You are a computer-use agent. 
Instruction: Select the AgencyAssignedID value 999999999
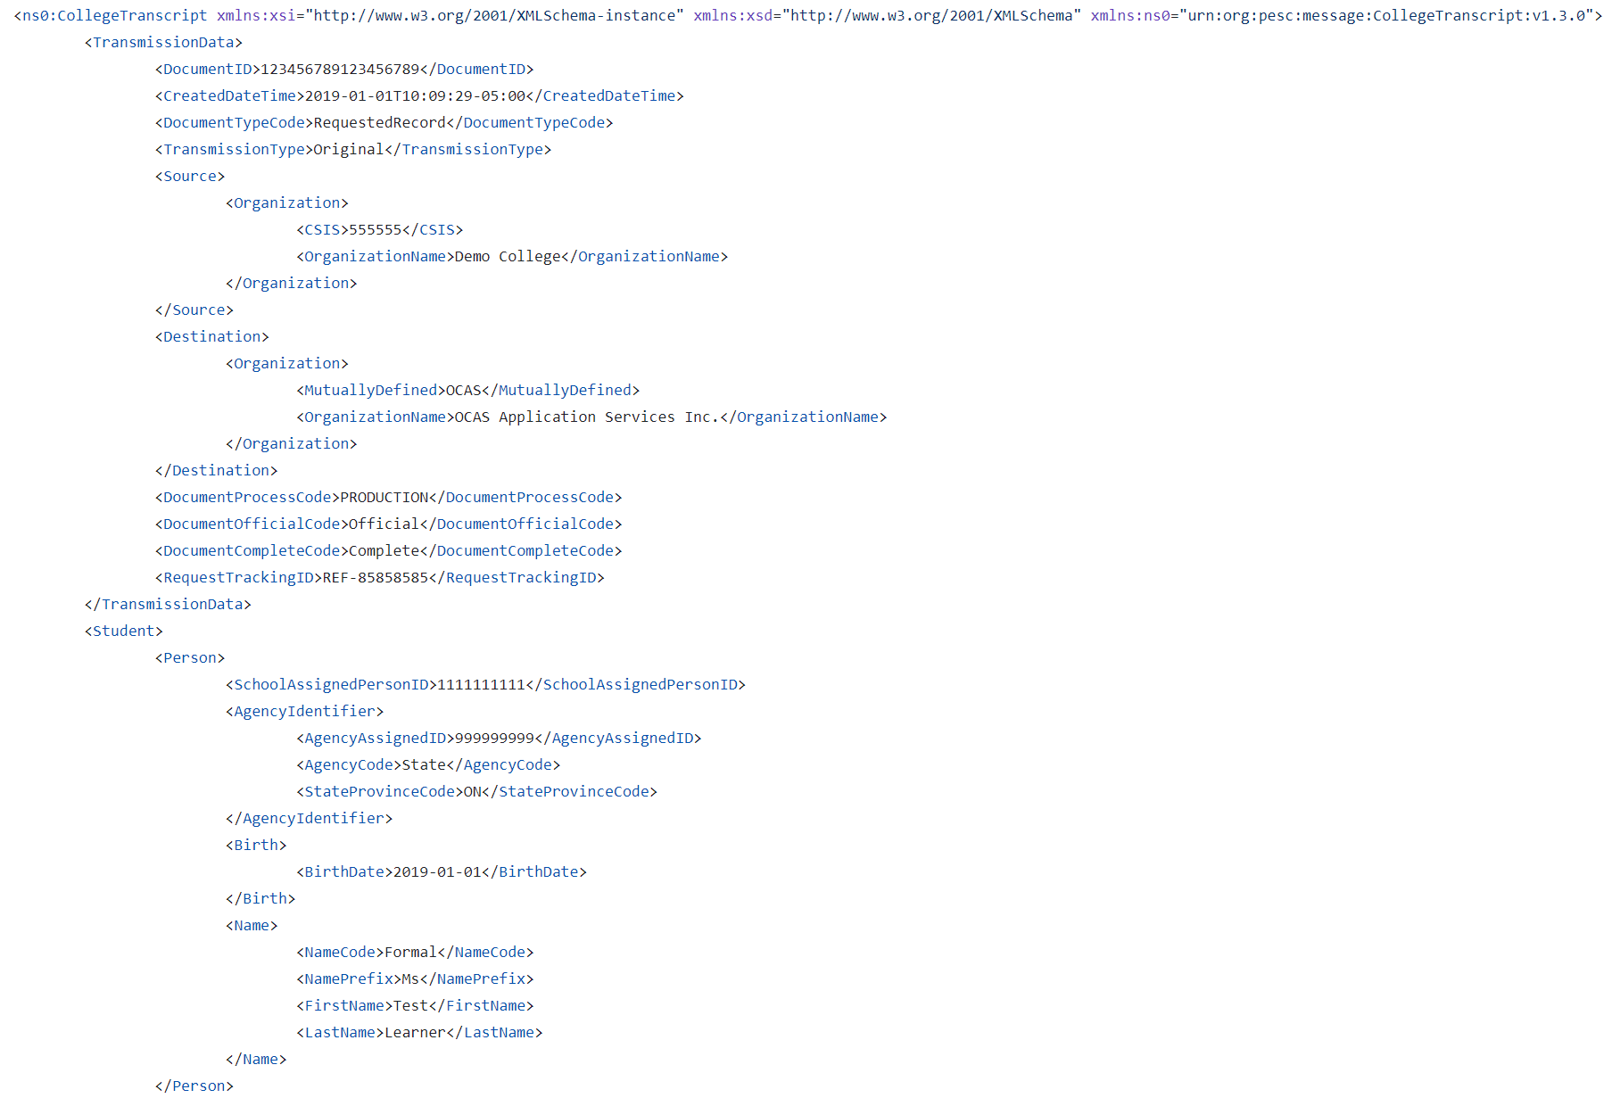[x=494, y=738]
